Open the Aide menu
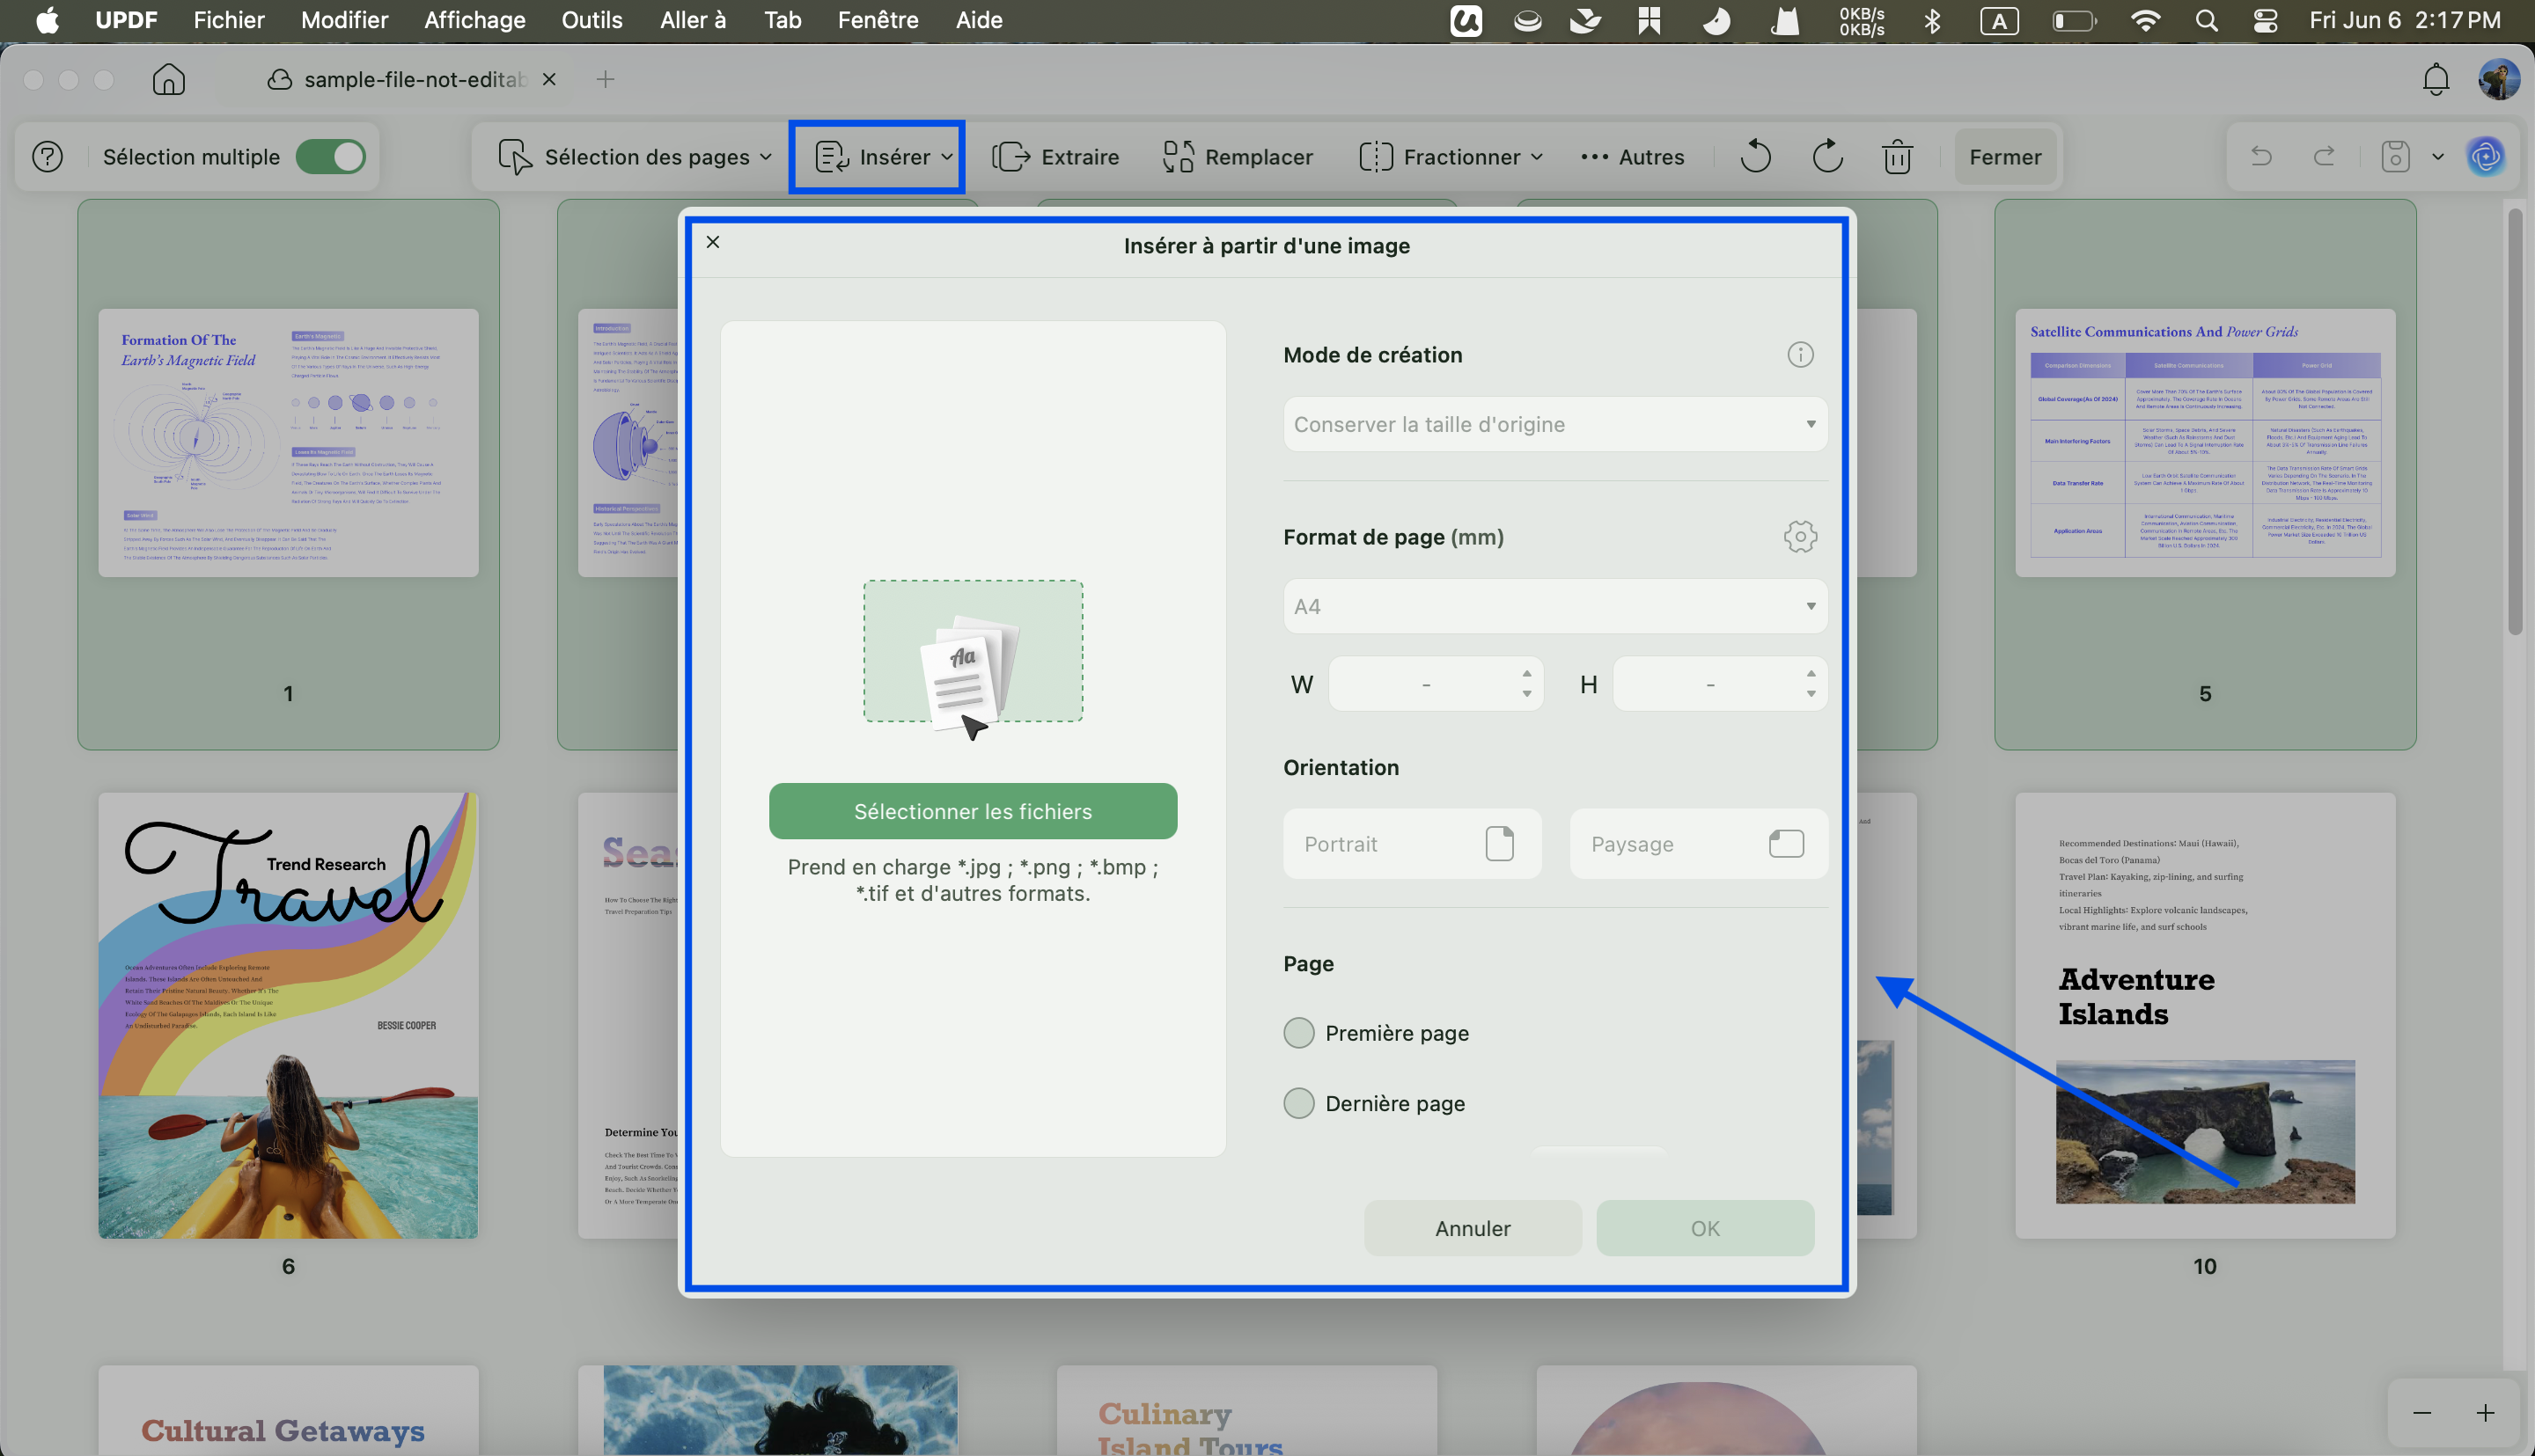Image resolution: width=2535 pixels, height=1456 pixels. coord(979,20)
